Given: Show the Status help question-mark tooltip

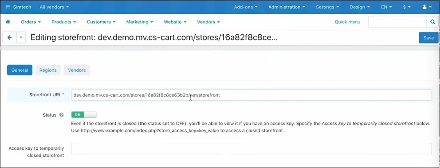Looking at the screenshot, I should tap(62, 115).
